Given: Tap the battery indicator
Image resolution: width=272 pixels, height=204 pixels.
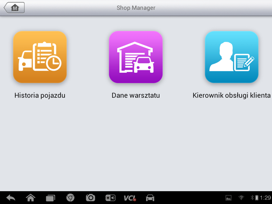Looking at the screenshot, I should [257, 197].
